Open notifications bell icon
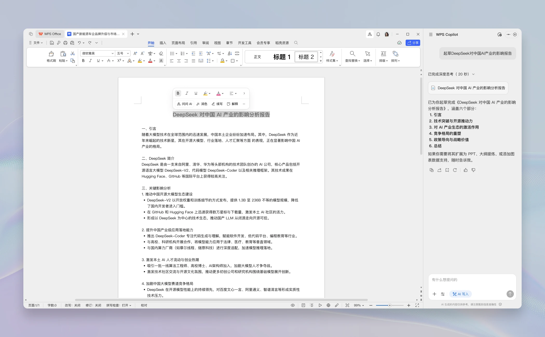Viewport: 545px width, 337px height. point(378,34)
